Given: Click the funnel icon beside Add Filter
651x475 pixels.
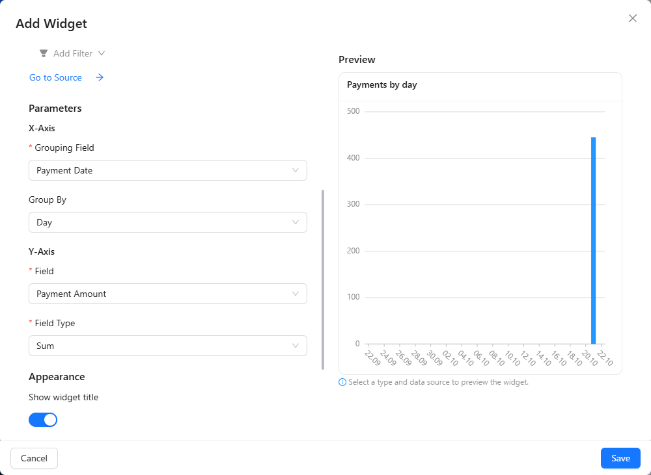Looking at the screenshot, I should point(43,53).
